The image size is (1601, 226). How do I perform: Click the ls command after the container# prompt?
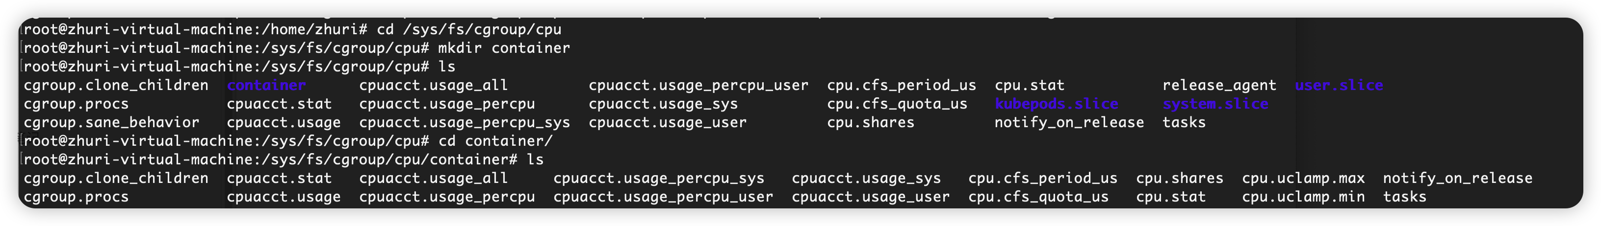pyautogui.click(x=535, y=160)
